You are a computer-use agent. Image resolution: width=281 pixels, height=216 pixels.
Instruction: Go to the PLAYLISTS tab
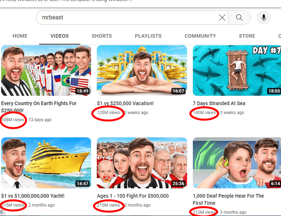click(148, 36)
